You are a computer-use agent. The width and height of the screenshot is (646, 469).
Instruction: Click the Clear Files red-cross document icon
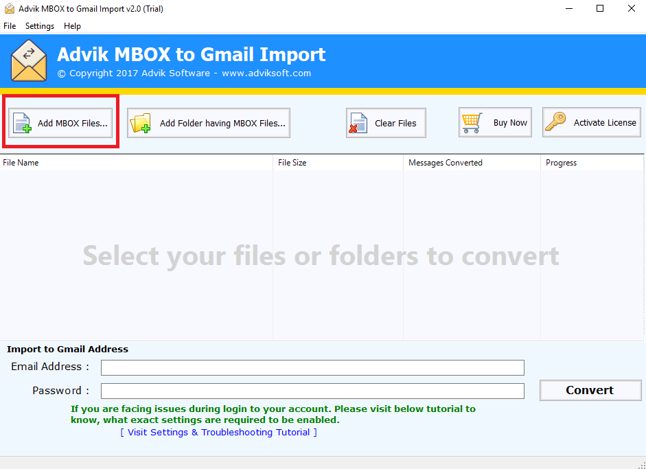pyautogui.click(x=358, y=122)
